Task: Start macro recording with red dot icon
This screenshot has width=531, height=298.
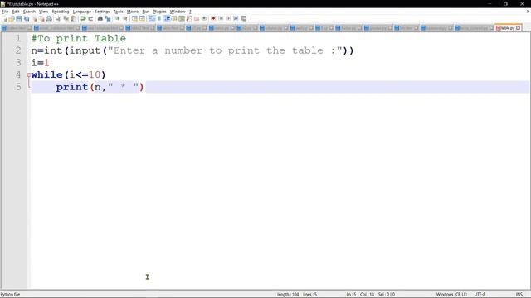Action: click(x=213, y=18)
